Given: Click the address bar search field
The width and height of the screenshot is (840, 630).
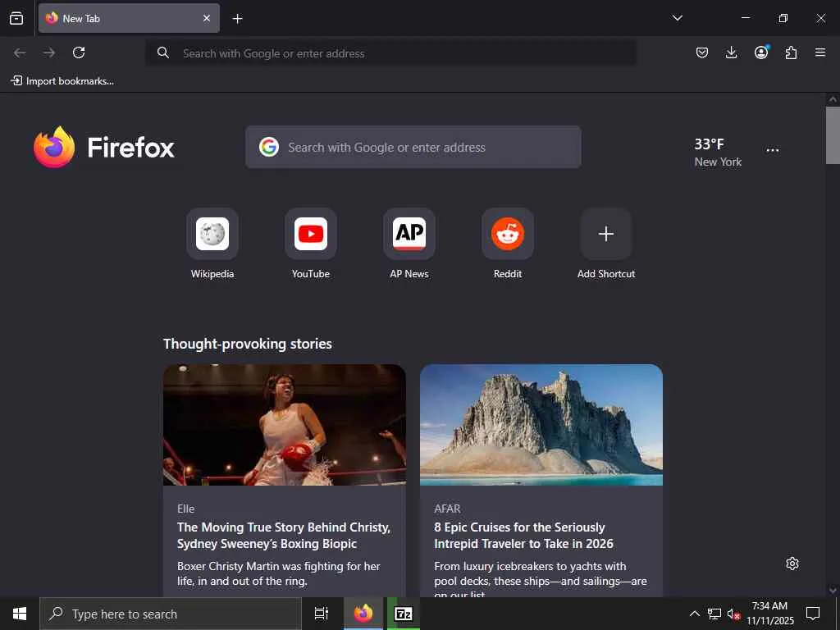Looking at the screenshot, I should pyautogui.click(x=391, y=53).
